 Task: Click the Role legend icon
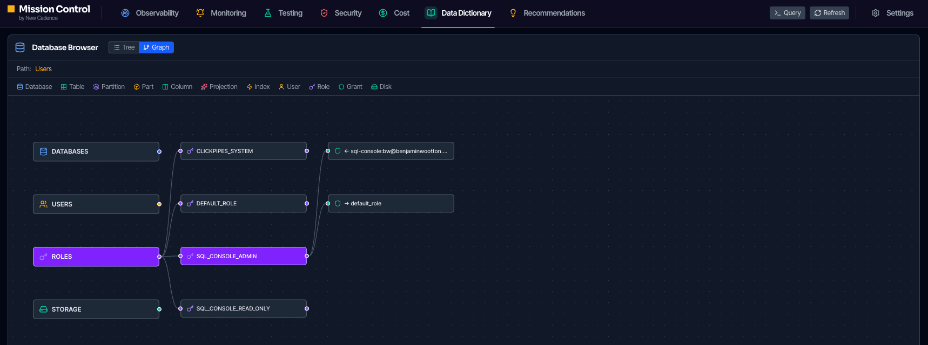(x=312, y=87)
